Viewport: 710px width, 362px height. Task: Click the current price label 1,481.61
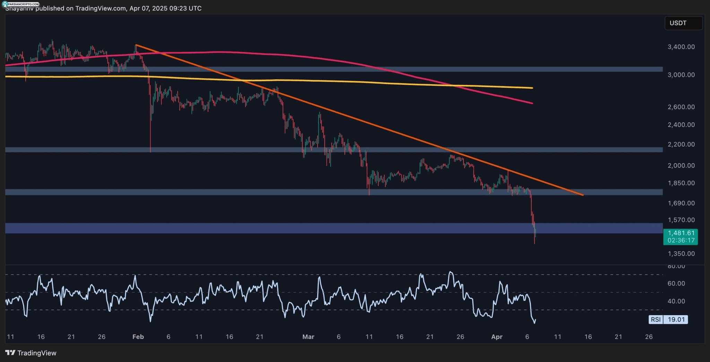[x=681, y=233]
